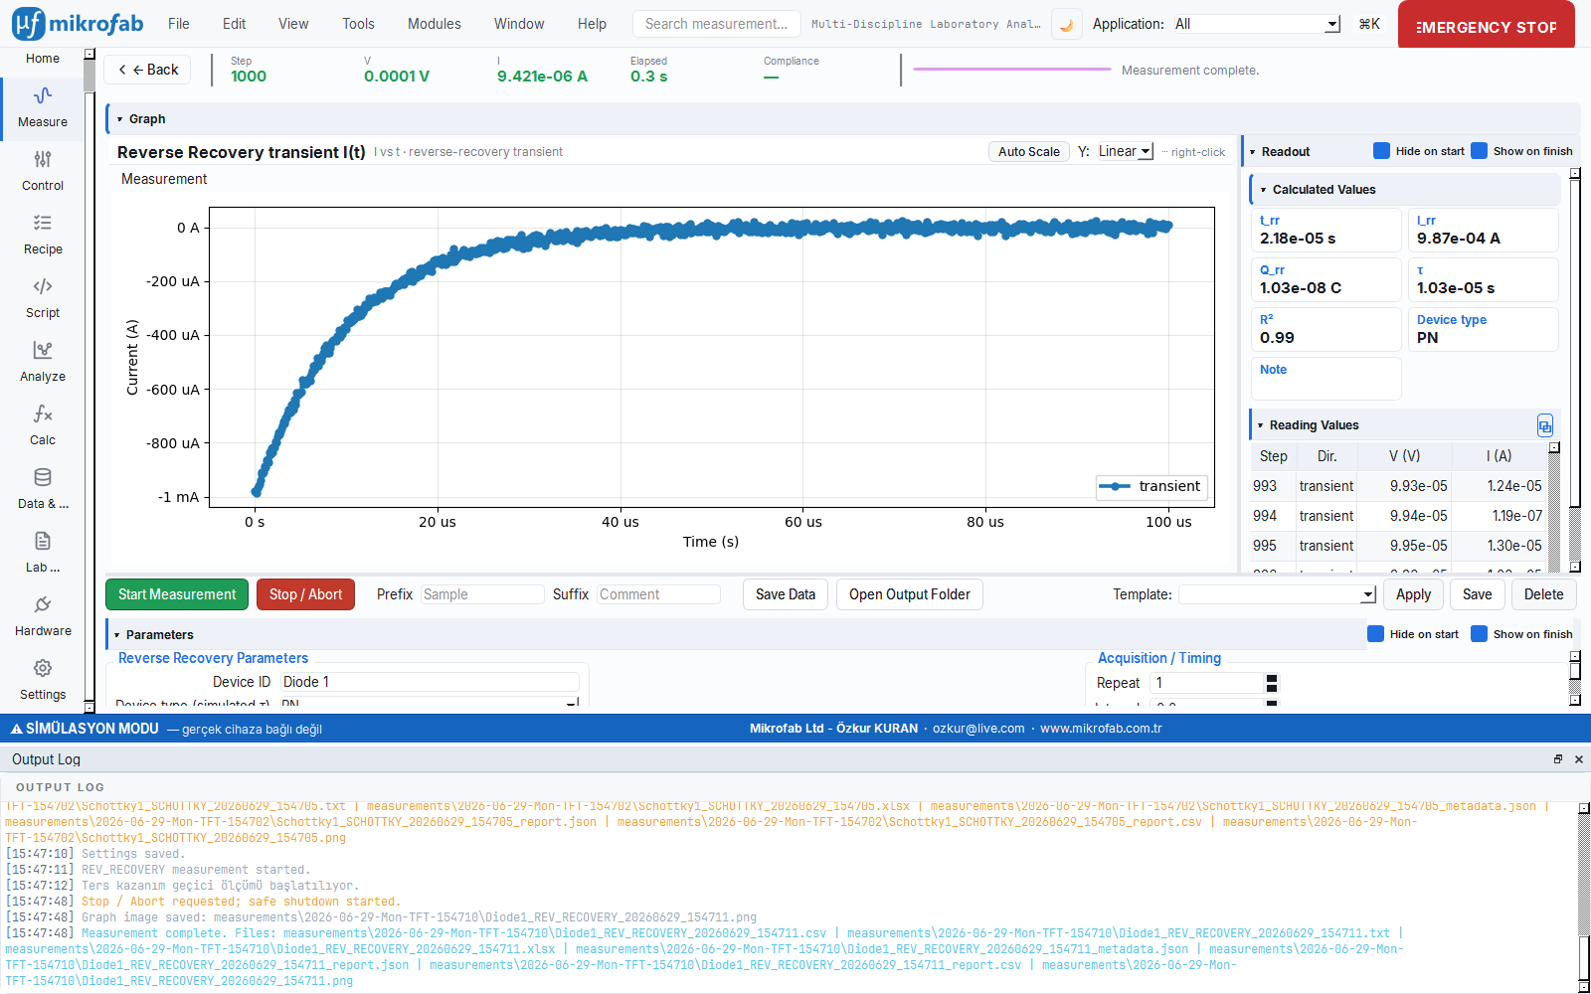Open the Y axis Linear dropdown
Viewport: 1591px width, 994px height.
click(1125, 151)
